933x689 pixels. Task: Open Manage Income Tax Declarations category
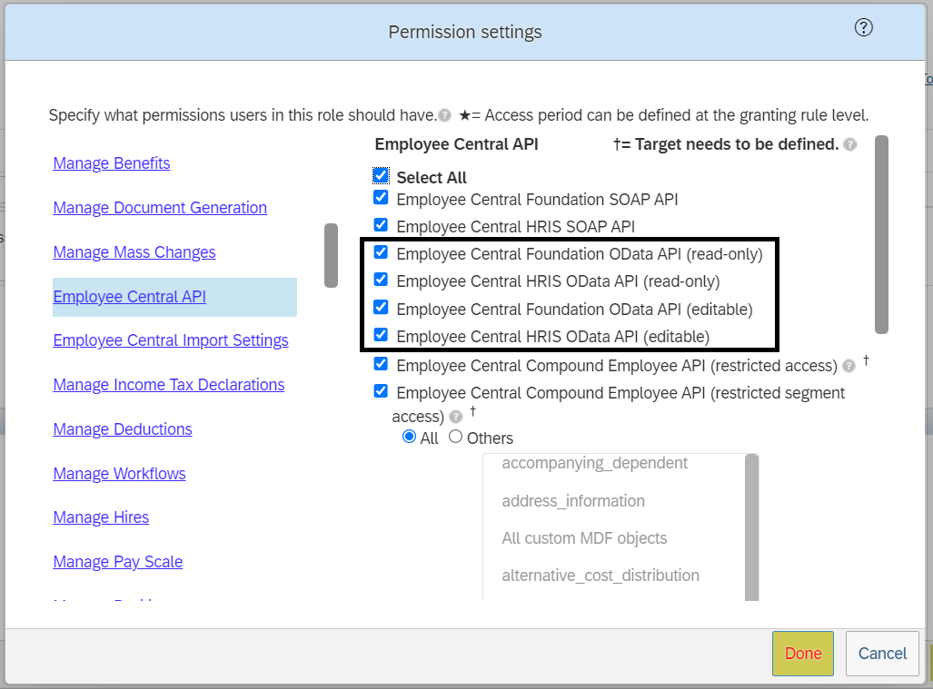click(x=169, y=385)
